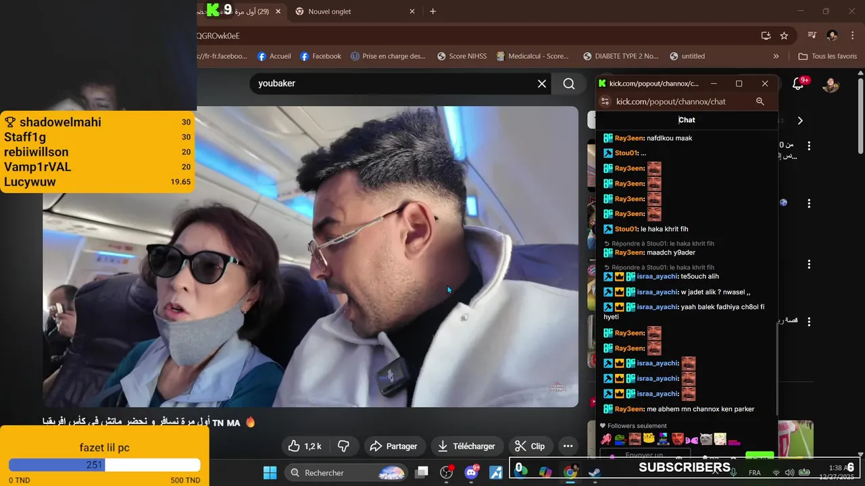Open the Chrome profile avatar
The height and width of the screenshot is (486, 865).
pyautogui.click(x=832, y=36)
